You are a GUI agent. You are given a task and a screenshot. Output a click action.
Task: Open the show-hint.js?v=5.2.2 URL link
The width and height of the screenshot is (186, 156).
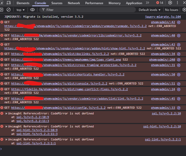(x=75, y=48)
